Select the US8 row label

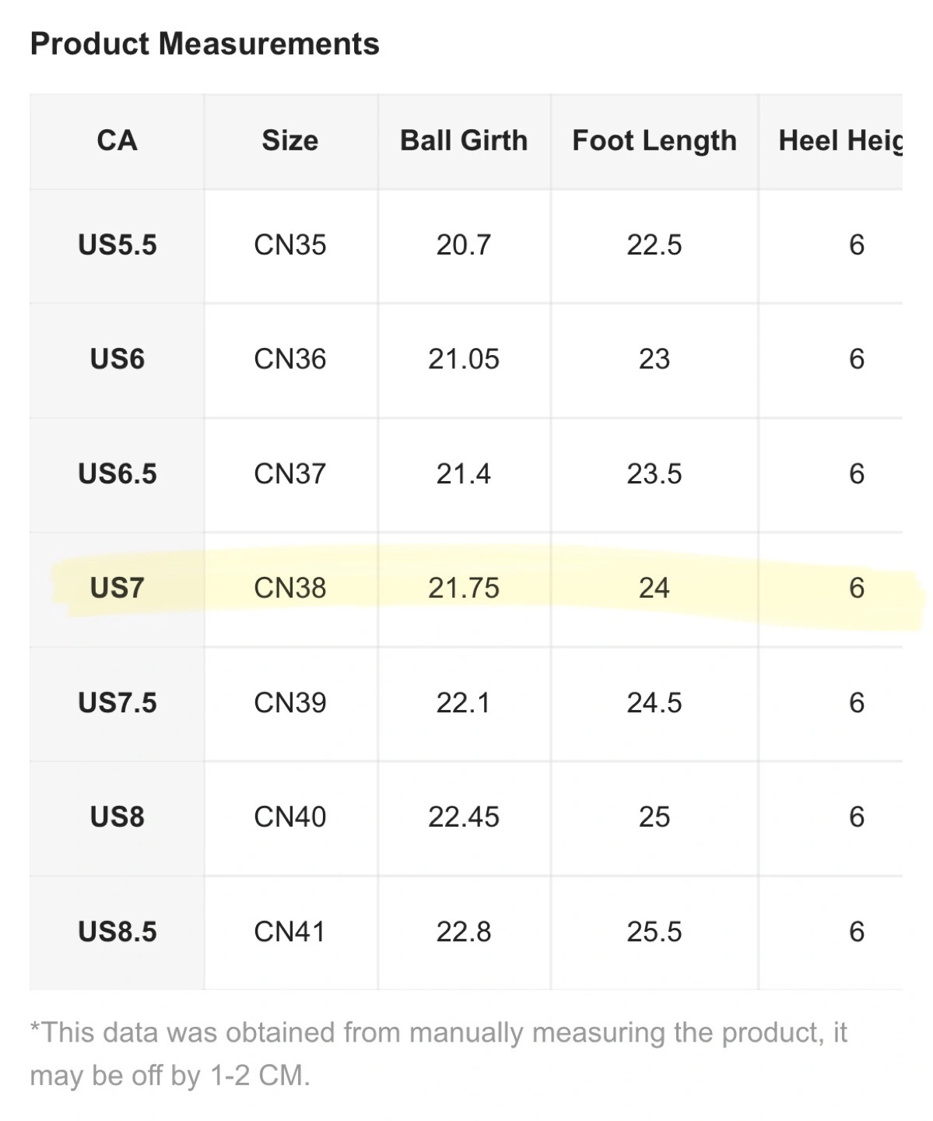[x=117, y=817]
